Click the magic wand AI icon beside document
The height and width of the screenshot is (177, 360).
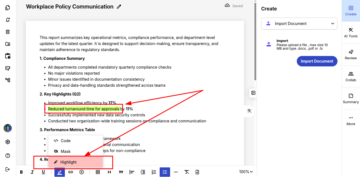pyautogui.click(x=250, y=111)
